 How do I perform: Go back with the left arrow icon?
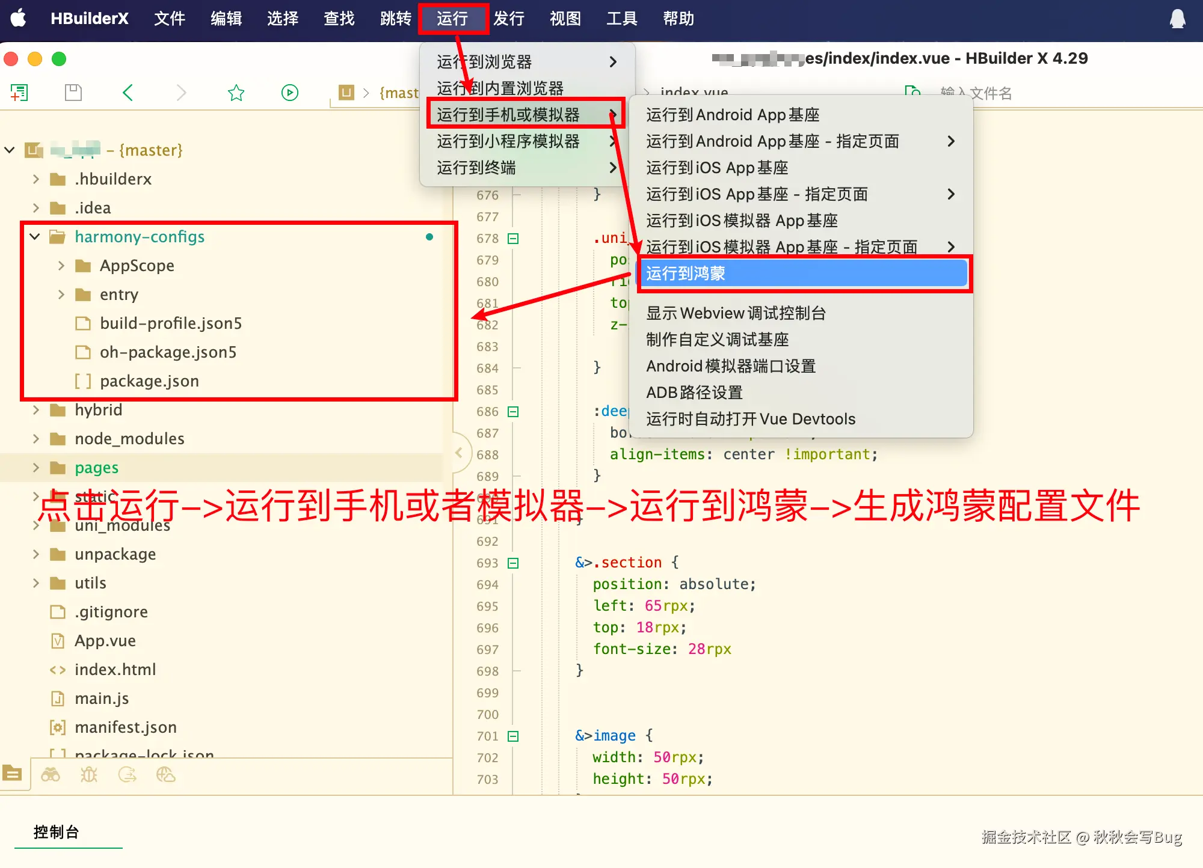point(128,93)
